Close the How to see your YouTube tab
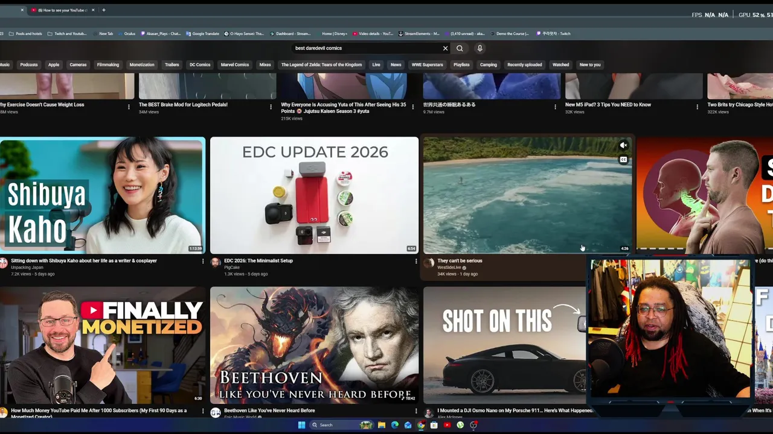Screen dimensions: 773x434 pos(93,10)
